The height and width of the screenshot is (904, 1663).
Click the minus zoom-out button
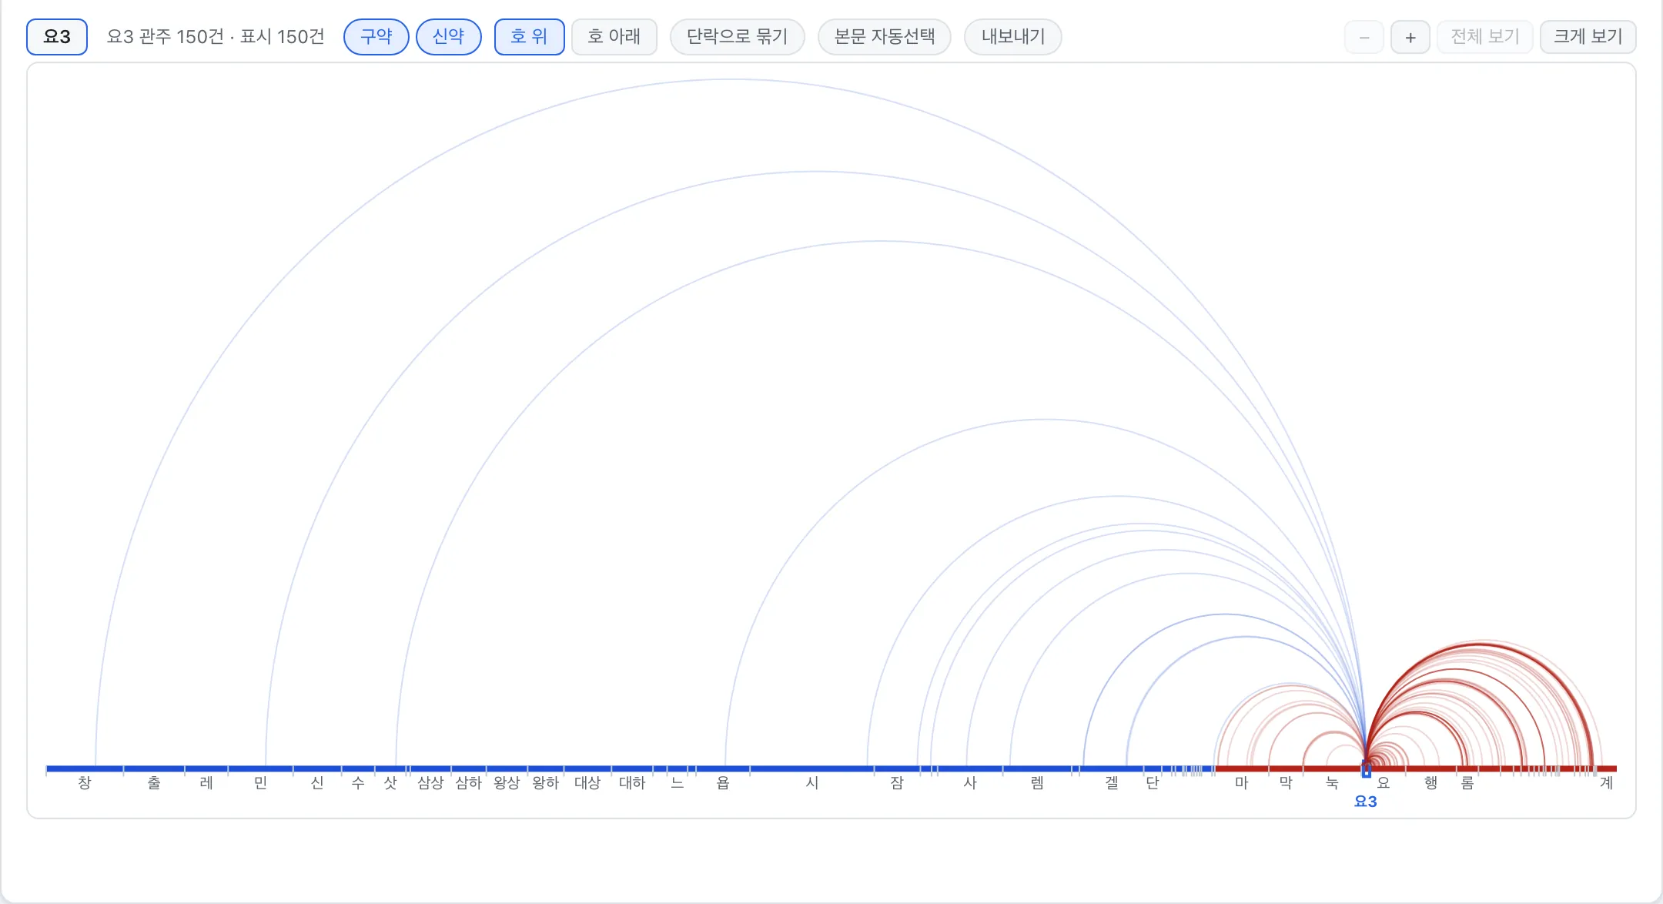click(1364, 37)
